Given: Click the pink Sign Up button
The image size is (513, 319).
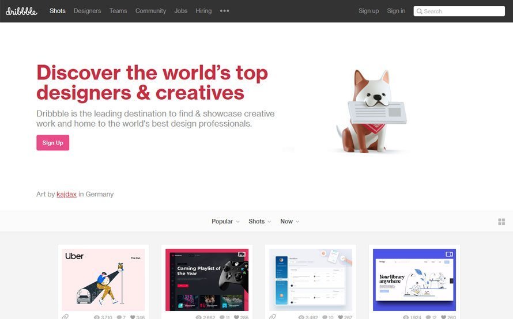Looking at the screenshot, I should pos(52,142).
